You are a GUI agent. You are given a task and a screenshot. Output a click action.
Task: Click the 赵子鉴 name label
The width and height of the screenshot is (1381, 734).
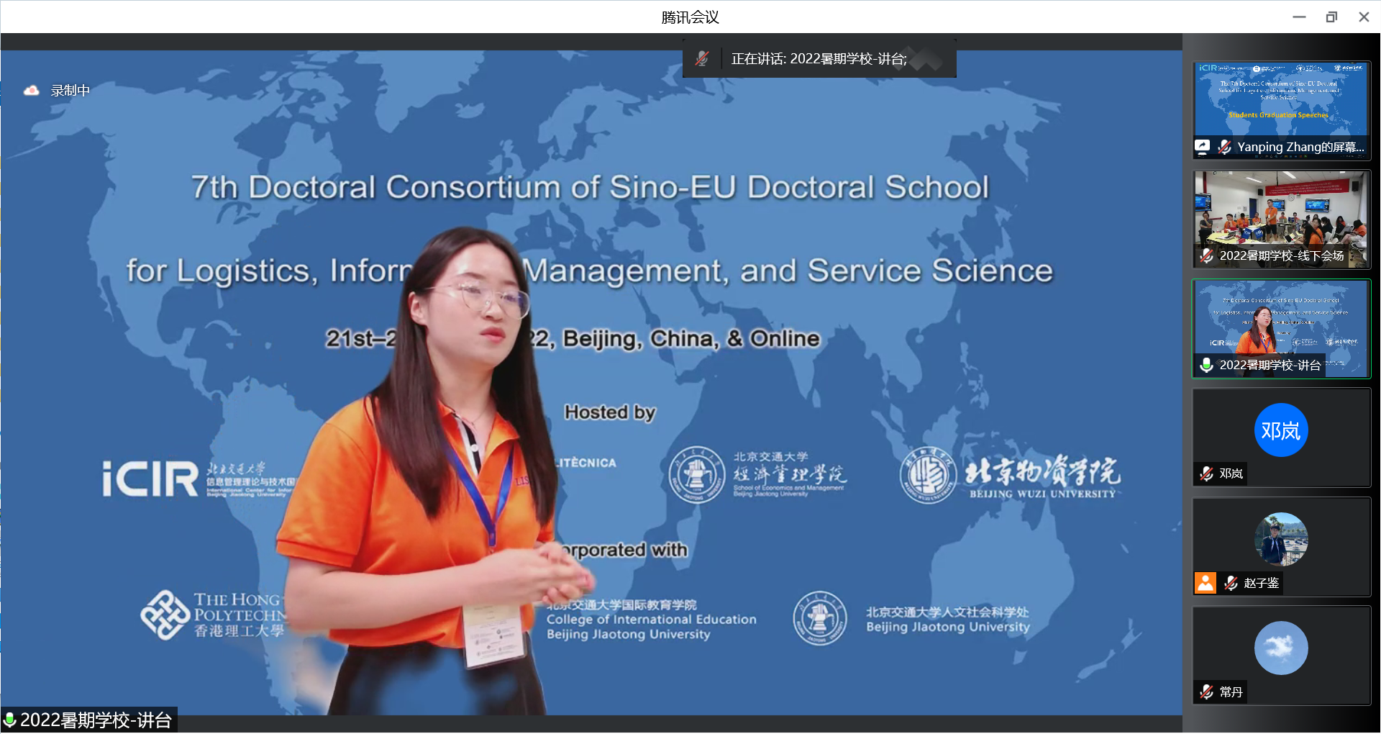[1262, 583]
